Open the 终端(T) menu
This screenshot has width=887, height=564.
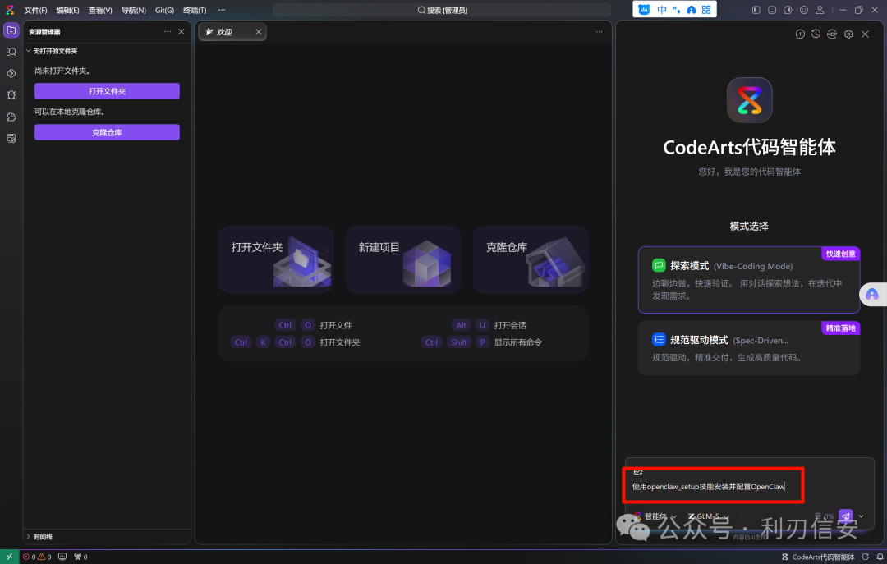click(195, 10)
